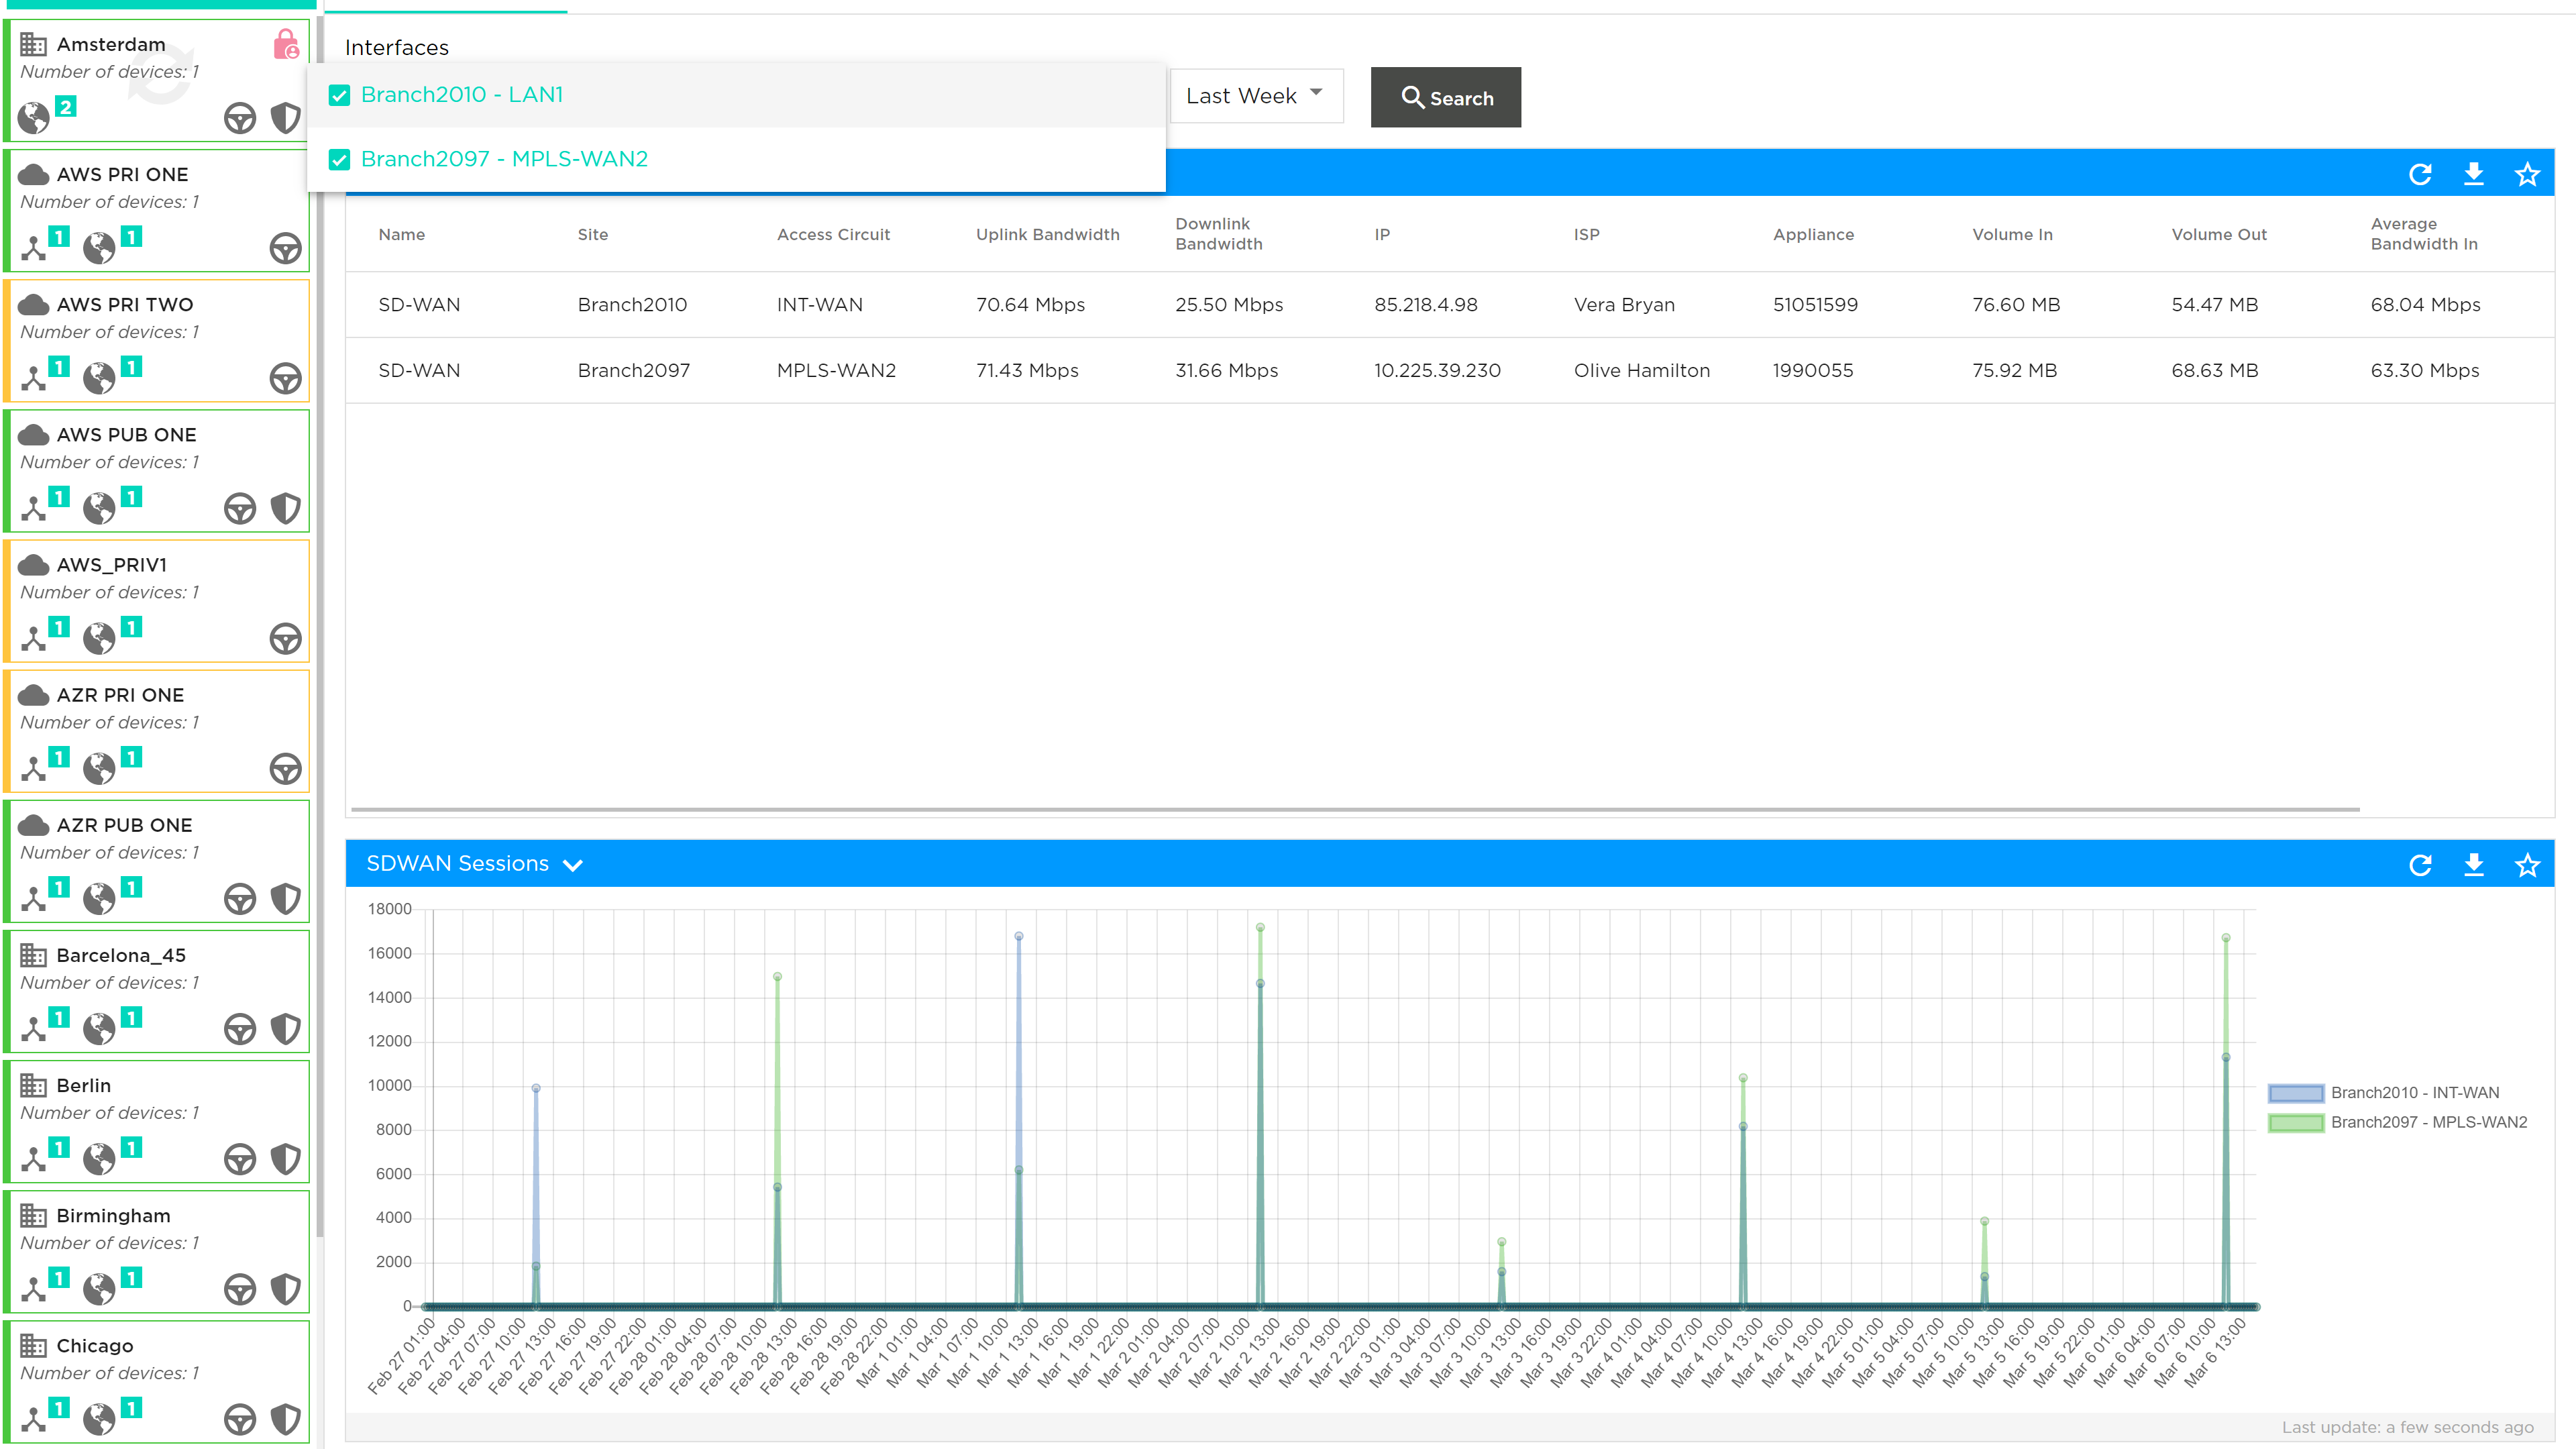Click Chicago steering wheel icon
The height and width of the screenshot is (1449, 2576).
point(240,1418)
